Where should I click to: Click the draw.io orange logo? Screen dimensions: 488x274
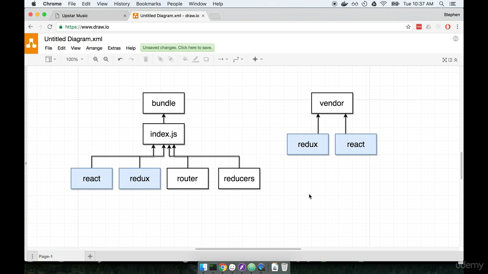click(32, 43)
